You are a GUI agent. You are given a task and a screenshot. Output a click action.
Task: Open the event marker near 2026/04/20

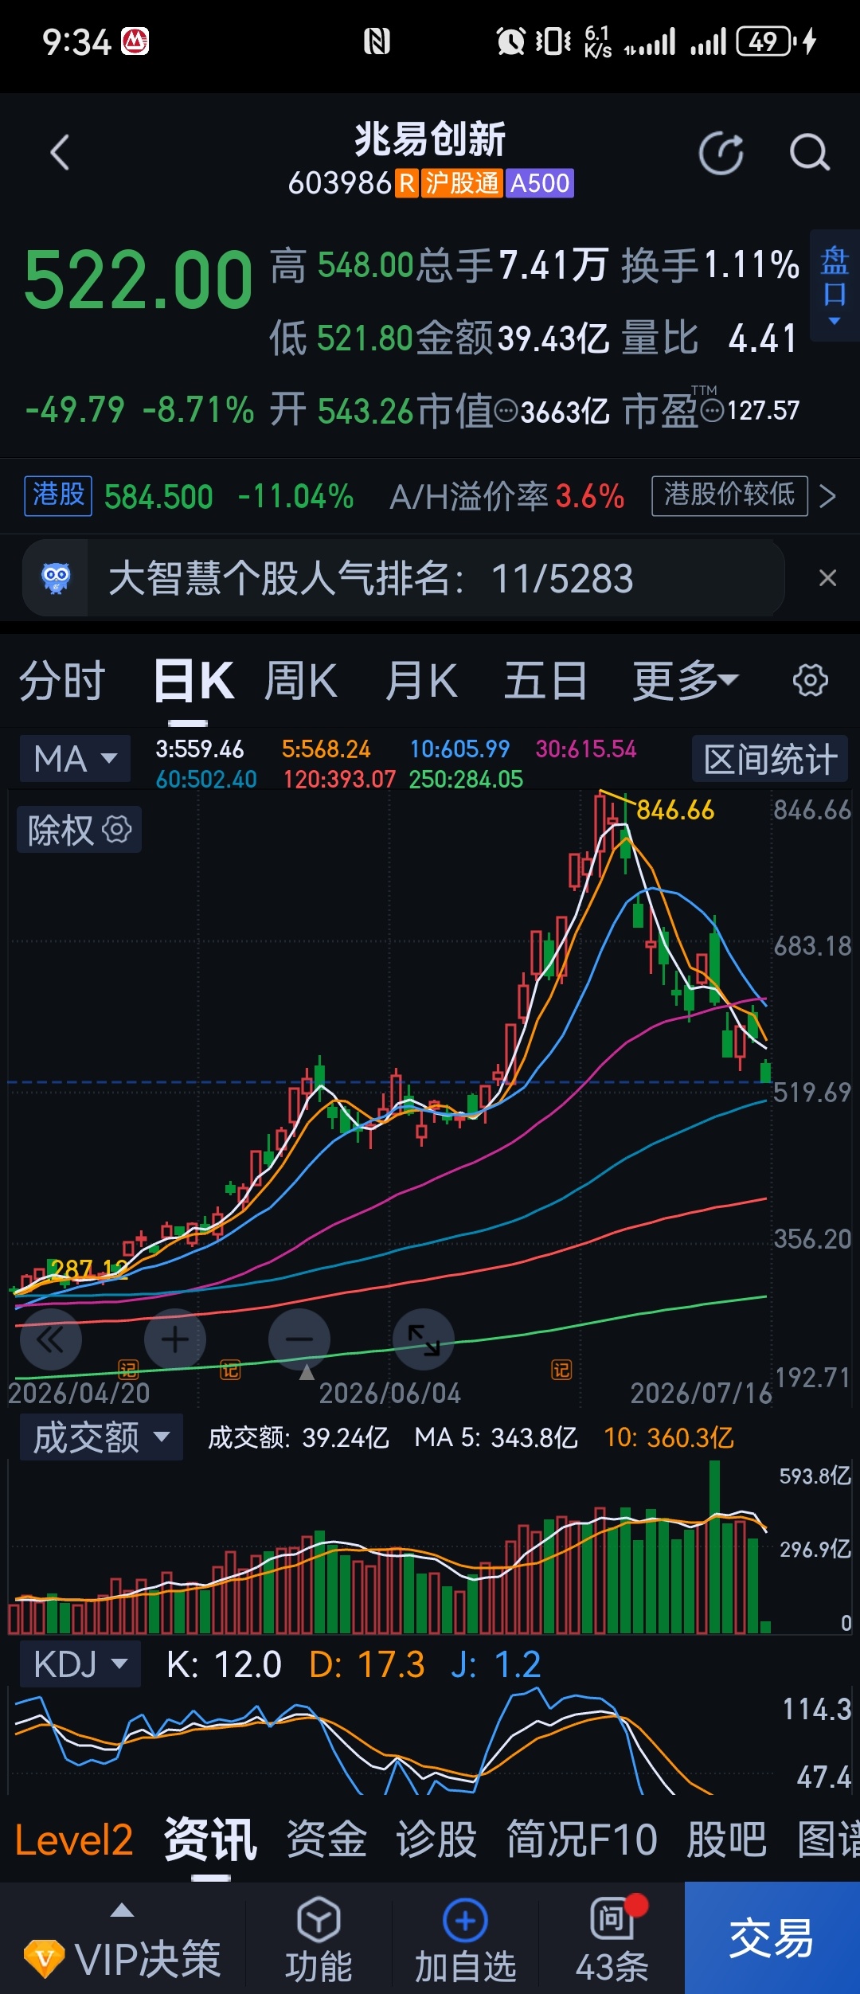point(128,1370)
